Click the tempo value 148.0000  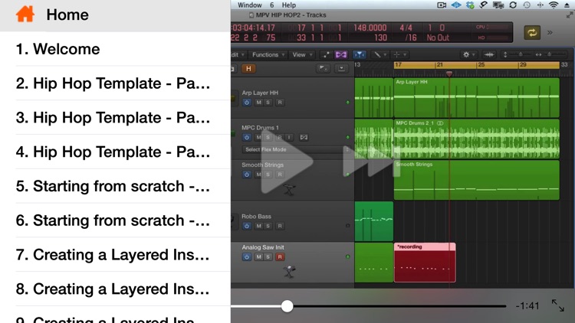point(370,28)
